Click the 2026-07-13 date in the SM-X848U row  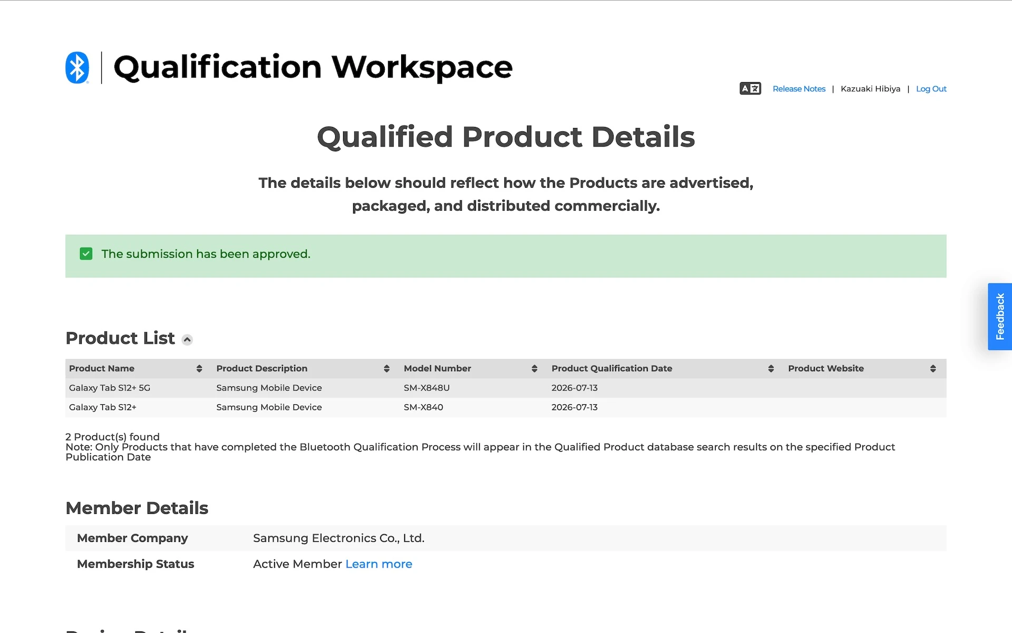[x=574, y=388]
